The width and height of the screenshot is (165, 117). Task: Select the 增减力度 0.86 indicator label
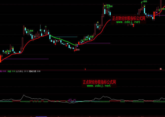pyautogui.click(x=35, y=71)
